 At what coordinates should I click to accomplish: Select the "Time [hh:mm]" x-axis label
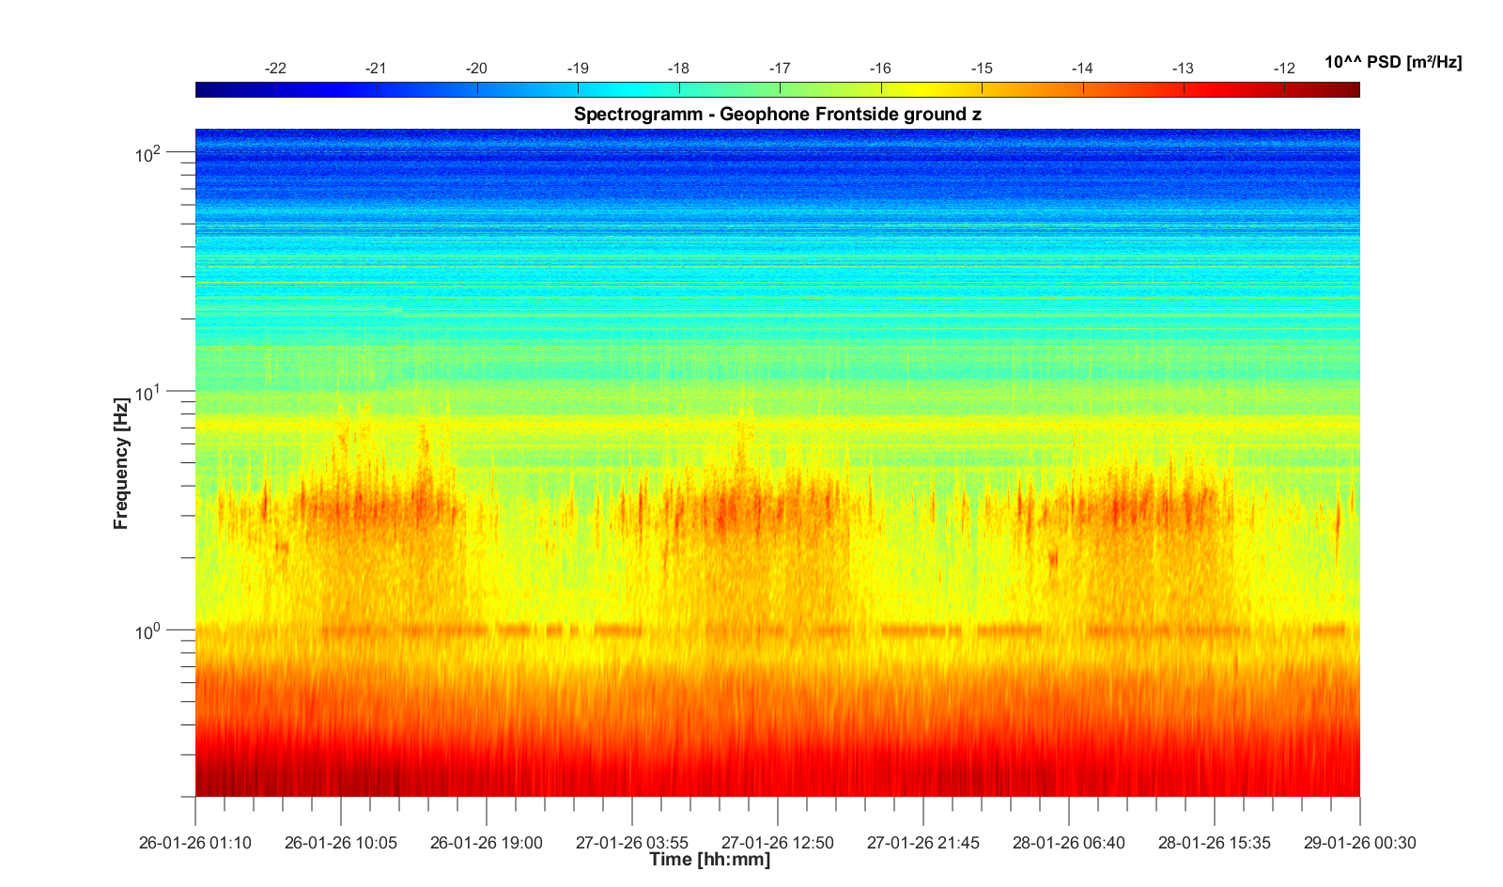pyautogui.click(x=709, y=860)
